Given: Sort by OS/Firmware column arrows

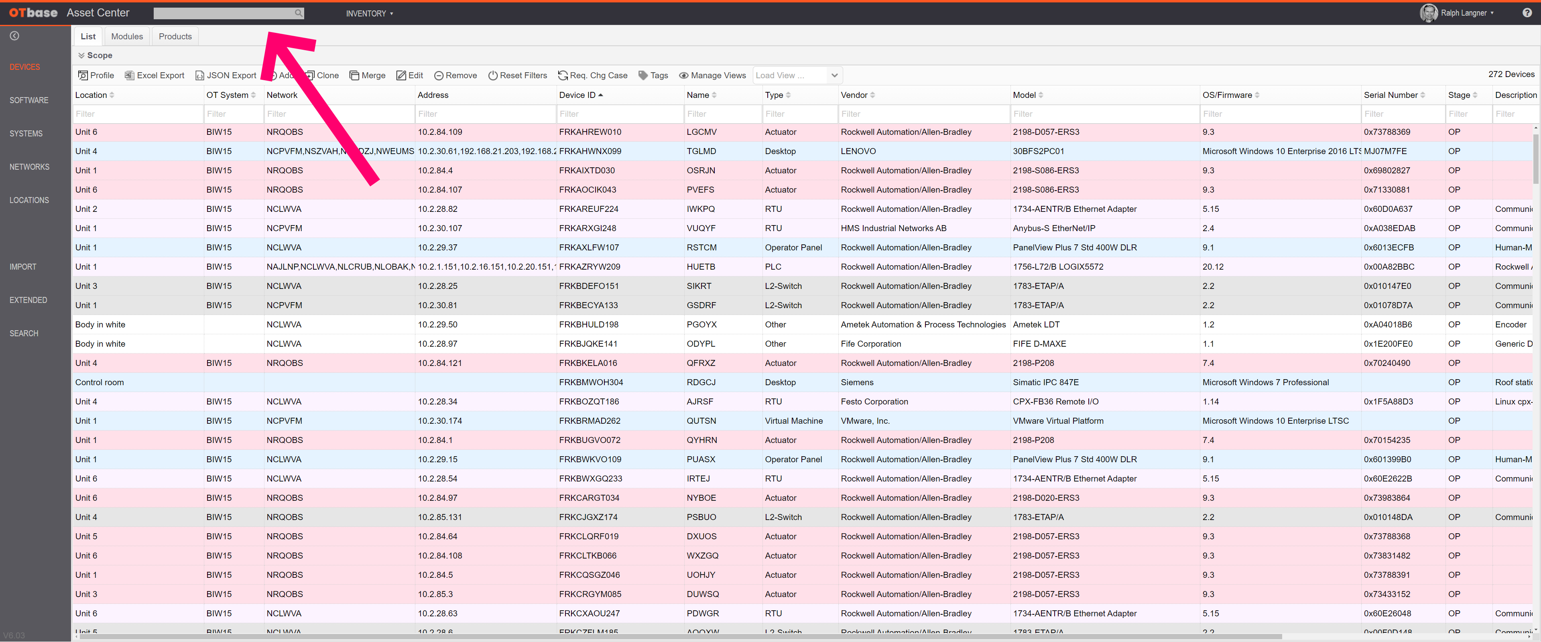Looking at the screenshot, I should coord(1257,95).
